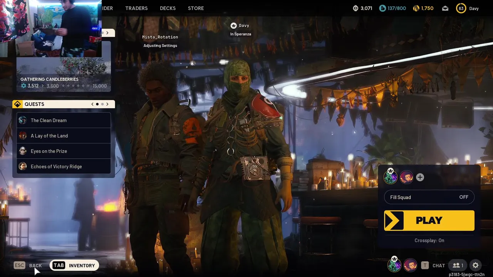Screen dimensions: 493x277
Task: Click the gold stack icon beside 1,750
Action: coord(416,8)
